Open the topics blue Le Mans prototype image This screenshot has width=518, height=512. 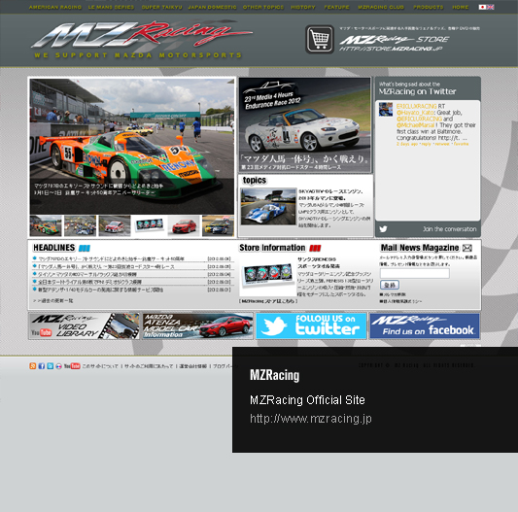pos(268,207)
